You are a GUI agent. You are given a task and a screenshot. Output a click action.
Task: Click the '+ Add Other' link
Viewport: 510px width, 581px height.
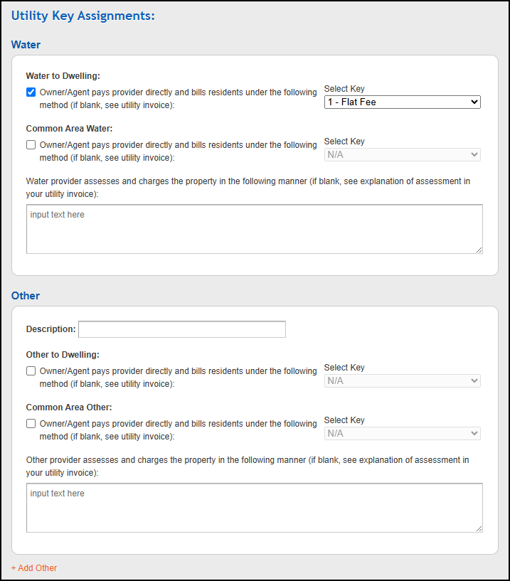(x=34, y=568)
